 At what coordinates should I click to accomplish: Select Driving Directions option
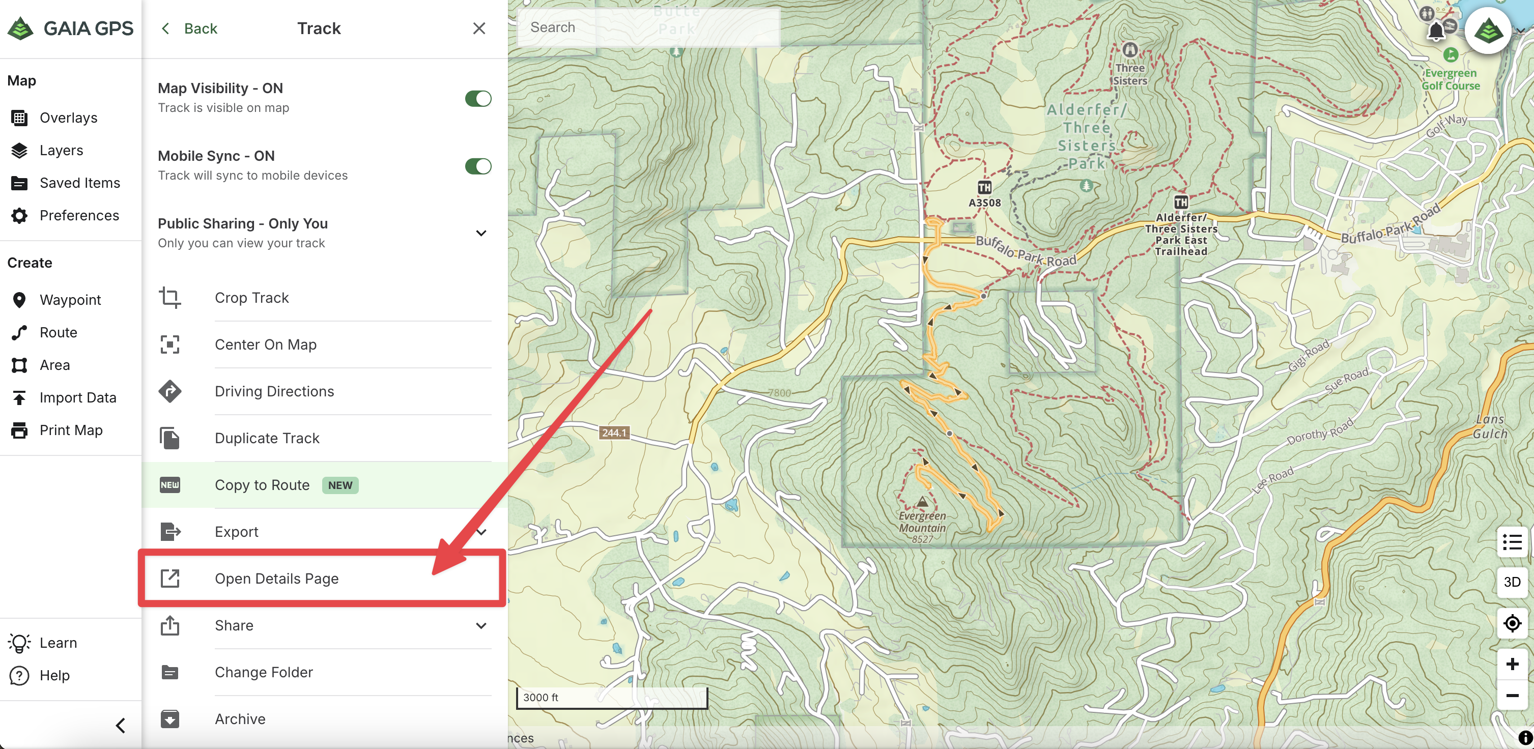pyautogui.click(x=325, y=391)
